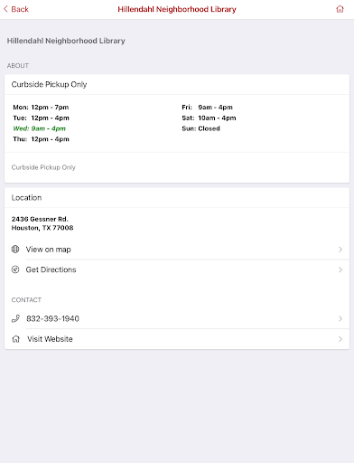Tap the back chevron arrow icon

pyautogui.click(x=5, y=9)
